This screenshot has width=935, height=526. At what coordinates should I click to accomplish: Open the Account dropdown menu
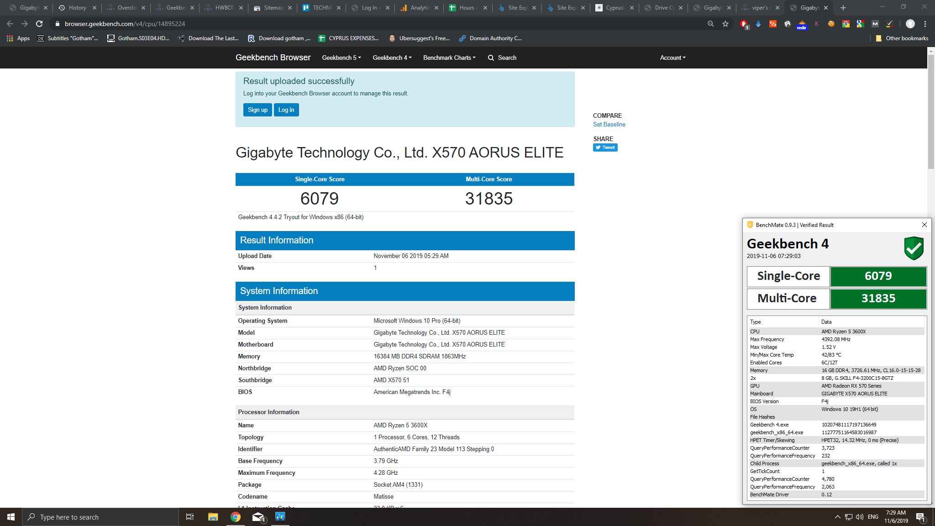tap(672, 58)
